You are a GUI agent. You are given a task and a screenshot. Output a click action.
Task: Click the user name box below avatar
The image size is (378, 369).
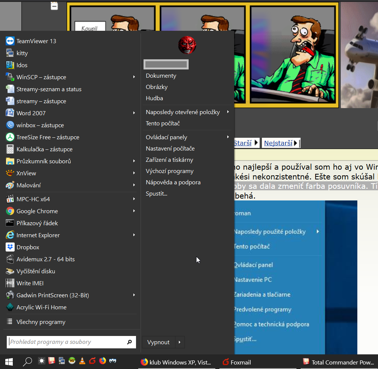[166, 64]
